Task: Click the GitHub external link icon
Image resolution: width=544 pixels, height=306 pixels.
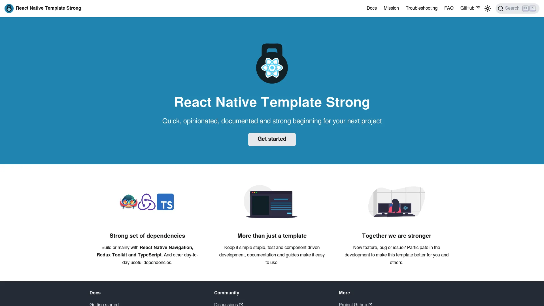Action: pyautogui.click(x=478, y=8)
